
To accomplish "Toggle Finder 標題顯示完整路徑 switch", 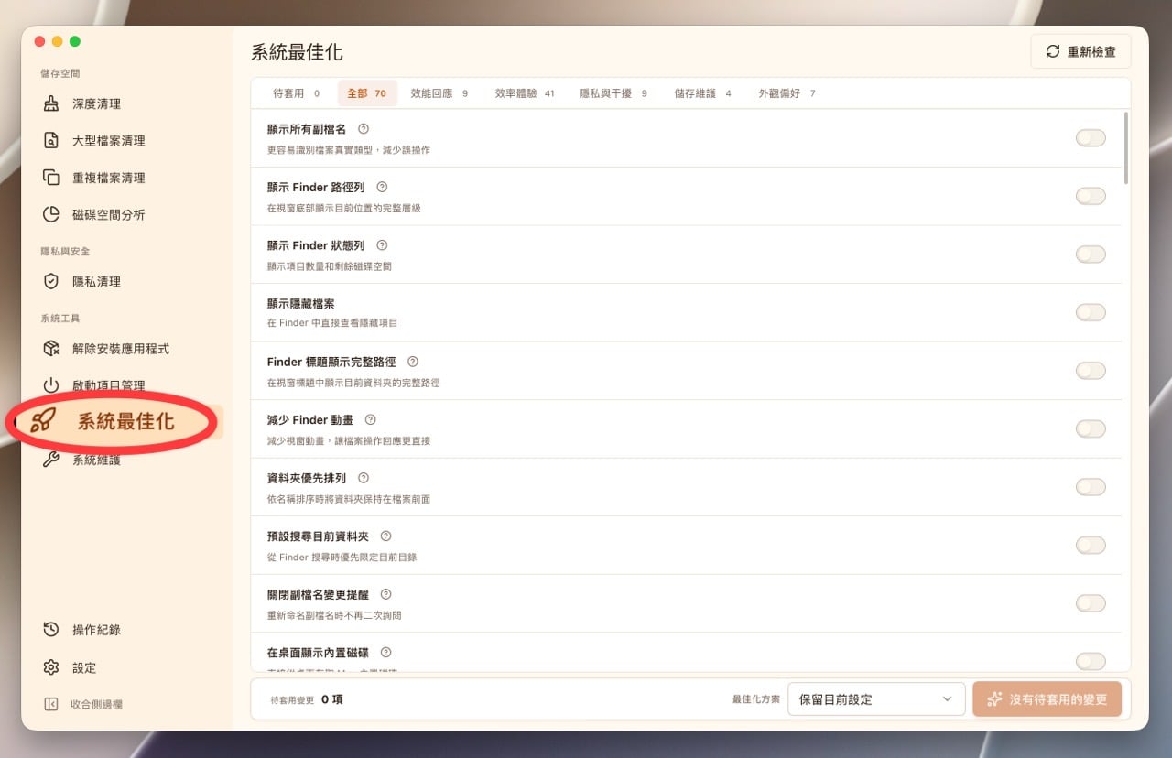I will pos(1091,371).
